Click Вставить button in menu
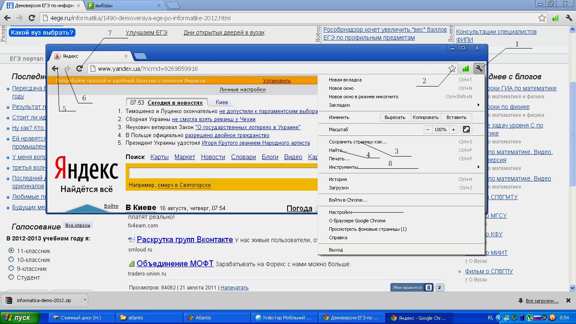Screen dimensions: 576x324 (x=456, y=117)
